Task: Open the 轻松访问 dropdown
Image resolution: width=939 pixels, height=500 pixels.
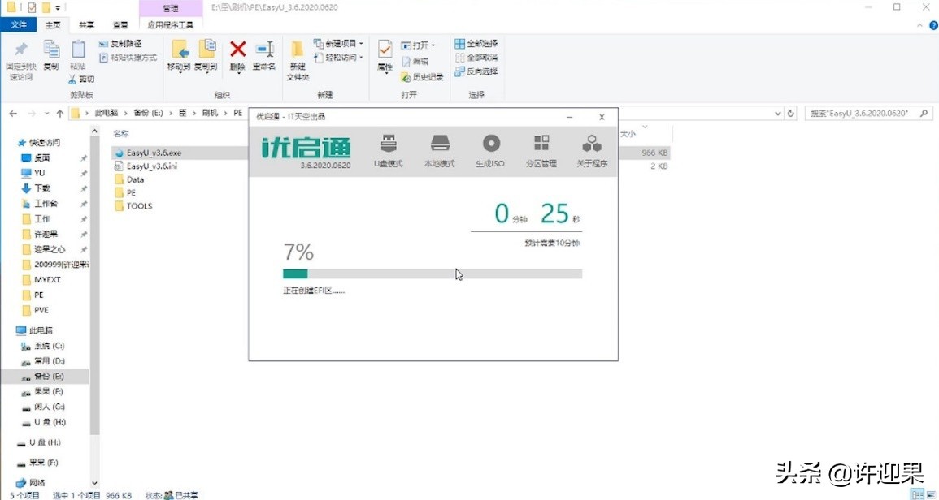Action: 338,58
